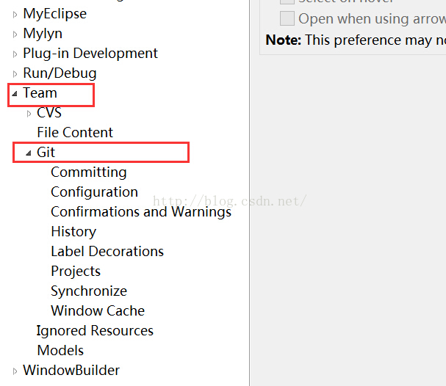The image size is (446, 386).
Task: Select the MyEclipse preference category
Action: 55,14
